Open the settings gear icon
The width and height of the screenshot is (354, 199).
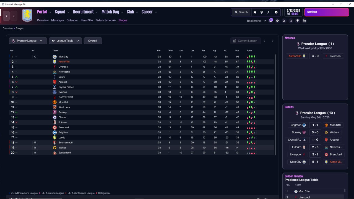pyautogui.click(x=276, y=12)
